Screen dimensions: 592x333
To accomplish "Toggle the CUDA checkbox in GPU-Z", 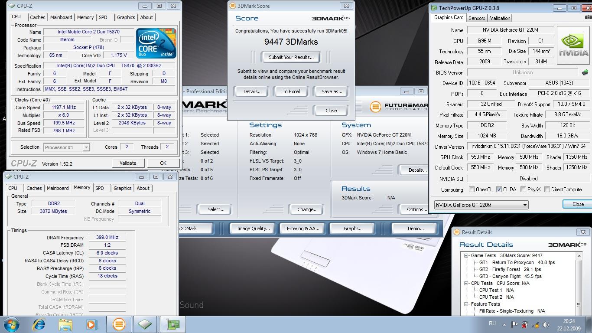I will click(x=499, y=189).
